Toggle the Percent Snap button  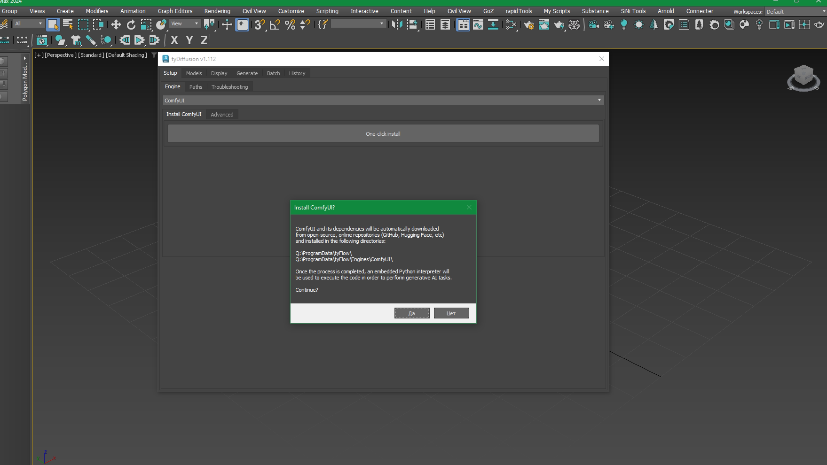coord(290,24)
